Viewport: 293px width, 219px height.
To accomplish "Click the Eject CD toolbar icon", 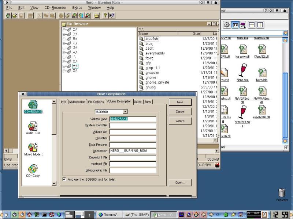I will [88, 16].
